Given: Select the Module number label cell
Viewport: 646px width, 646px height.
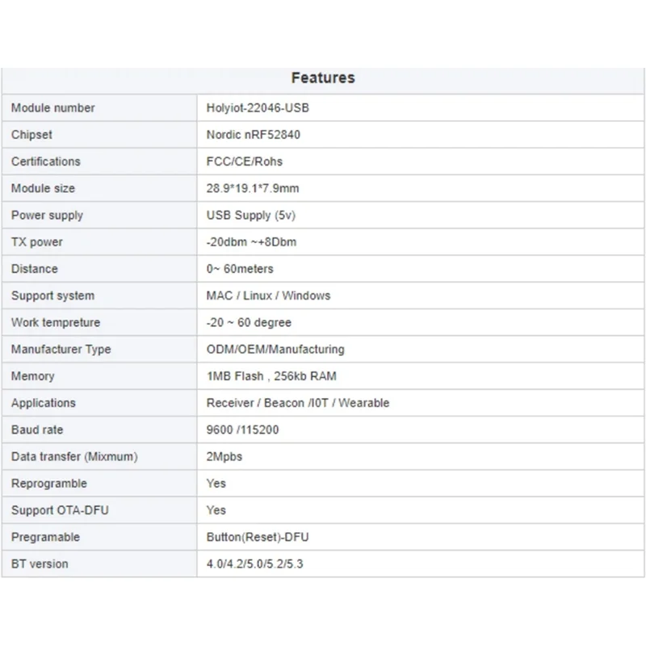Looking at the screenshot, I should click(53, 108).
